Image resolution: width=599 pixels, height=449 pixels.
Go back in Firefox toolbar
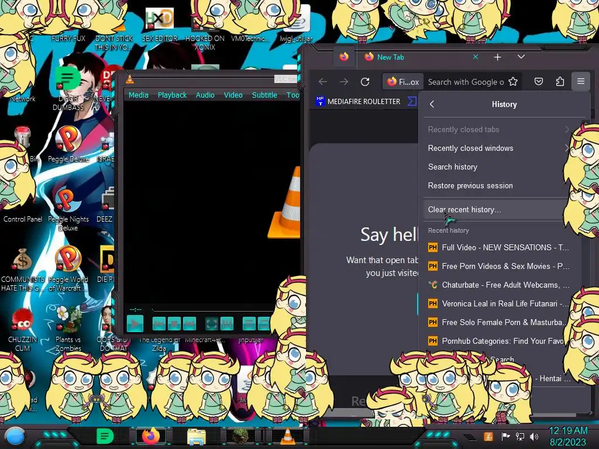(323, 82)
